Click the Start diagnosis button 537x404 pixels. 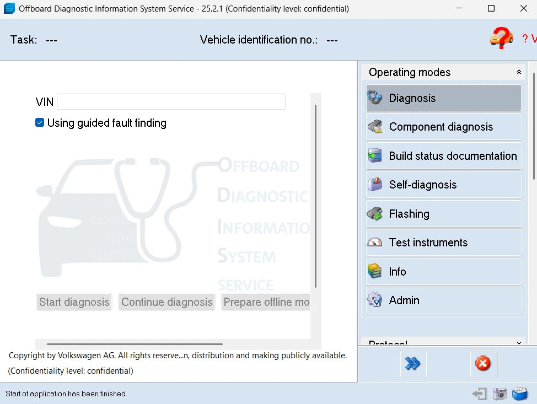[x=74, y=301]
